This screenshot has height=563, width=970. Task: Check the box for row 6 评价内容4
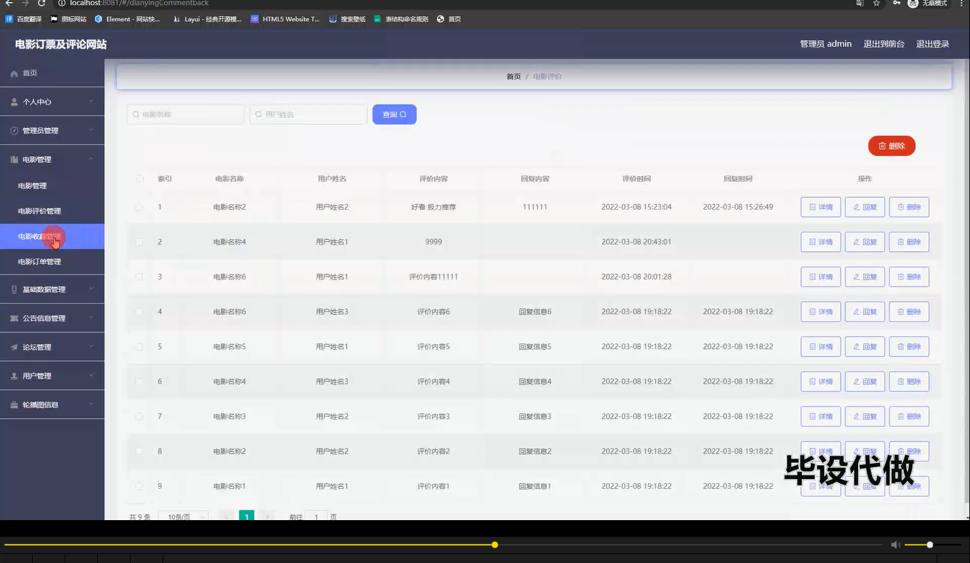click(x=139, y=381)
